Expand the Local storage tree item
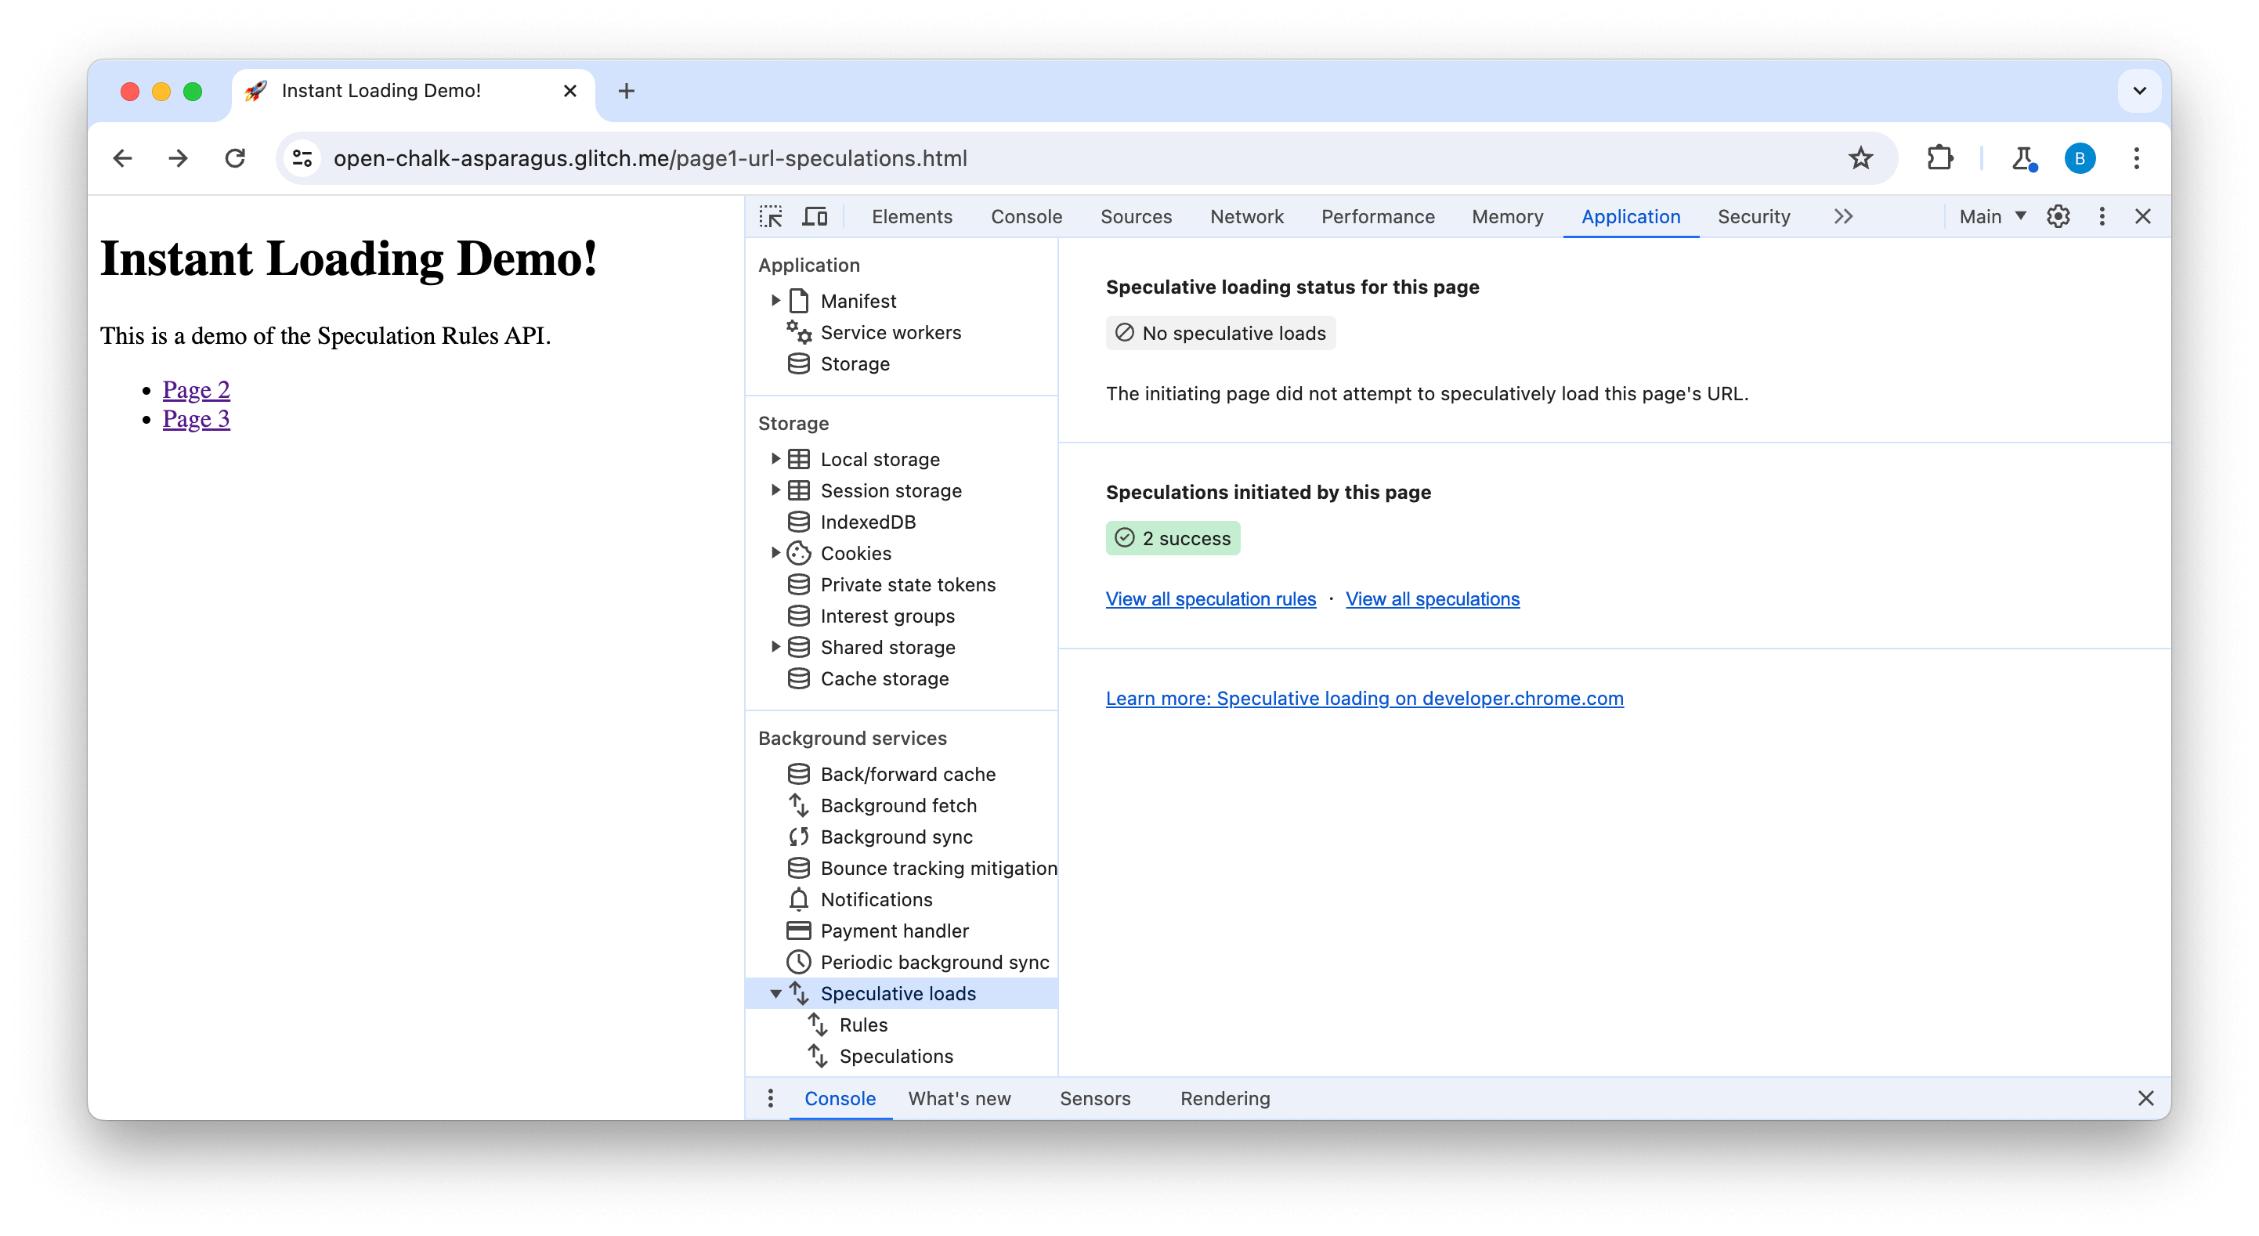Image resolution: width=2259 pixels, height=1236 pixels. coord(776,458)
